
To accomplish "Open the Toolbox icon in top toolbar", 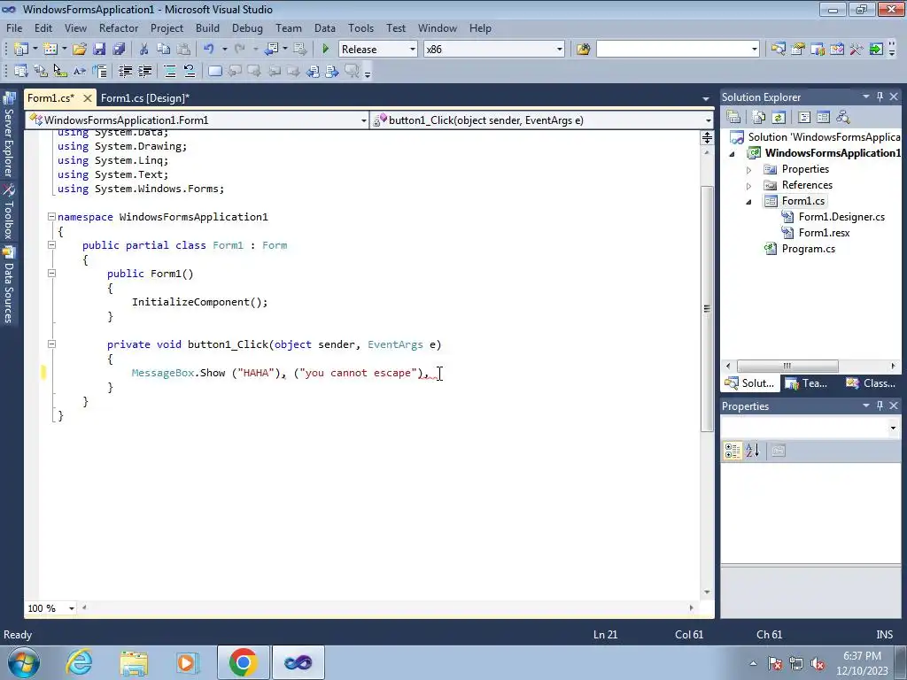I will 857,50.
